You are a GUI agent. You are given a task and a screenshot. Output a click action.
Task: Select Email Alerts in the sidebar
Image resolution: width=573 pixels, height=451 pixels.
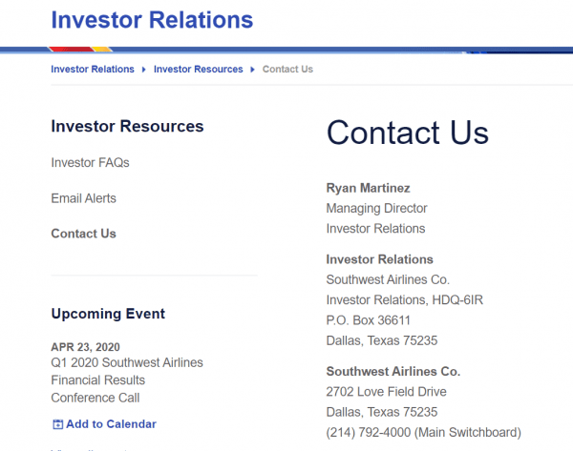(x=83, y=198)
